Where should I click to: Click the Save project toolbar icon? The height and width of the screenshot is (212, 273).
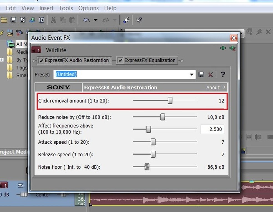[13, 20]
